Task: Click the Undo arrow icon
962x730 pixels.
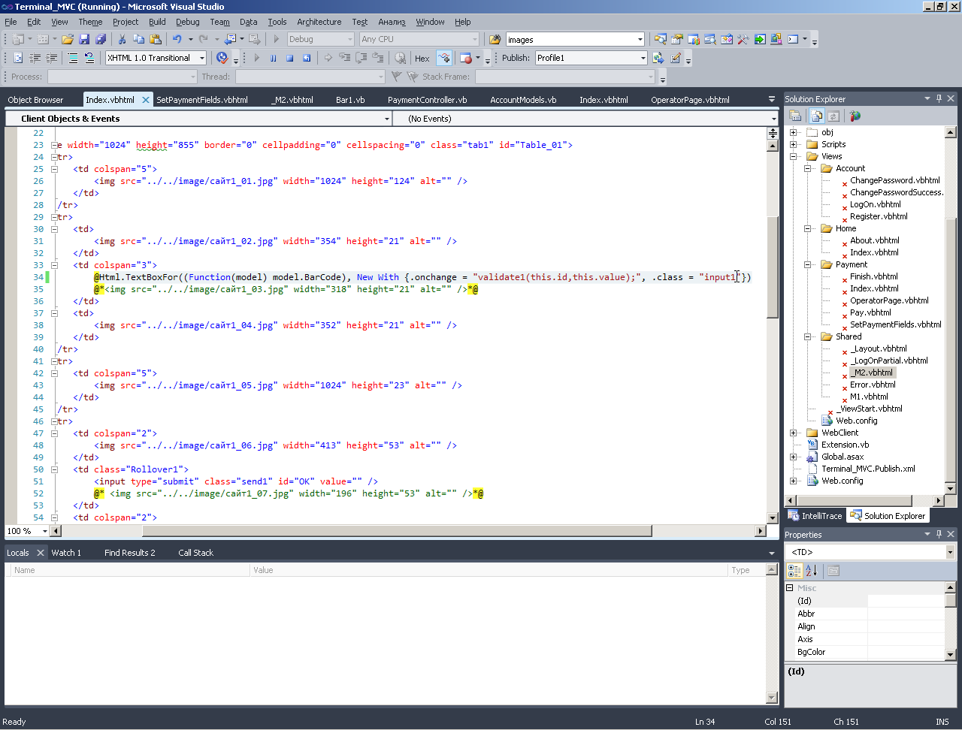Action: click(177, 39)
